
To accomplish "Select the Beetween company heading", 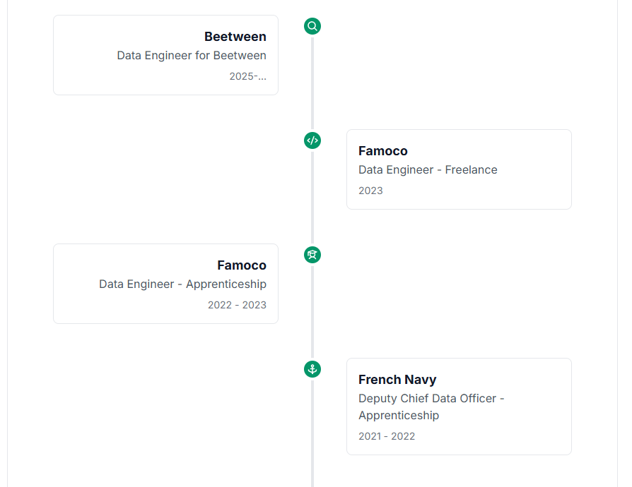I will [235, 37].
